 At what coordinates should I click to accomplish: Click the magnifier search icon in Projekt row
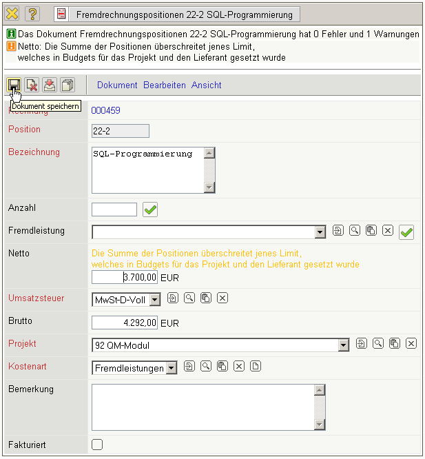point(378,343)
